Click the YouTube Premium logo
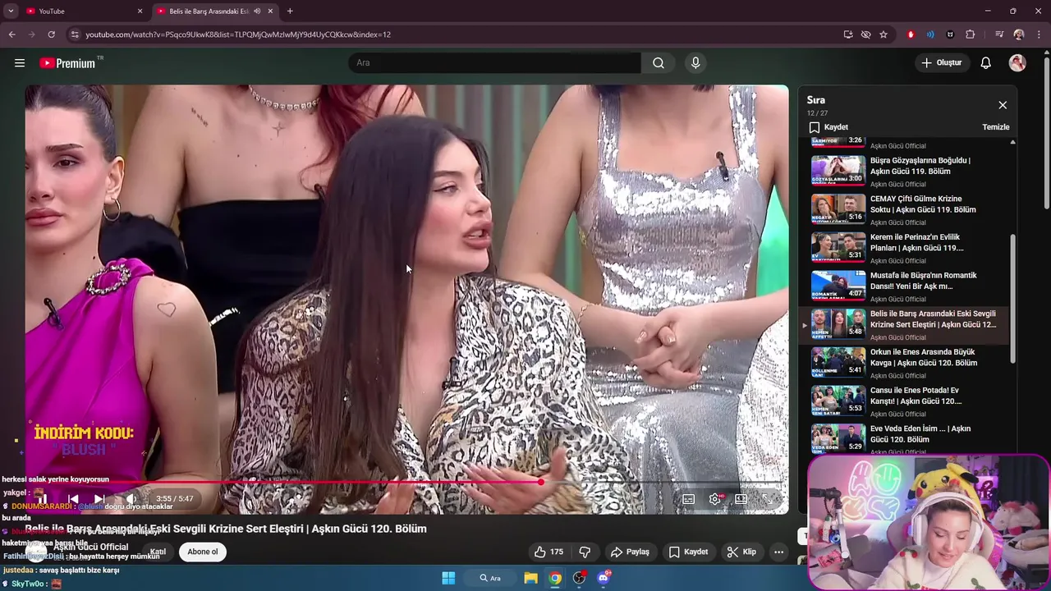1051x591 pixels. click(x=68, y=63)
